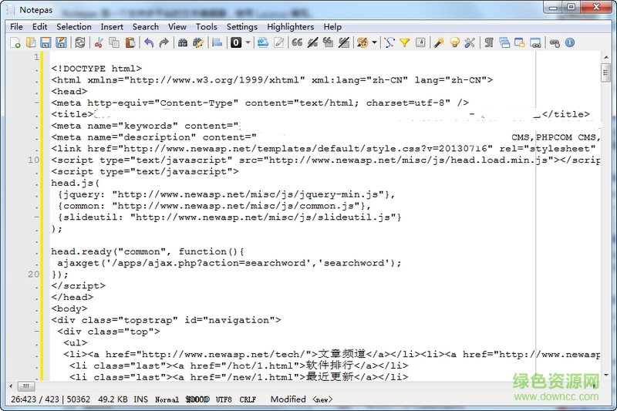Click the light bulb icon
This screenshot has height=411, width=617.
click(x=454, y=42)
